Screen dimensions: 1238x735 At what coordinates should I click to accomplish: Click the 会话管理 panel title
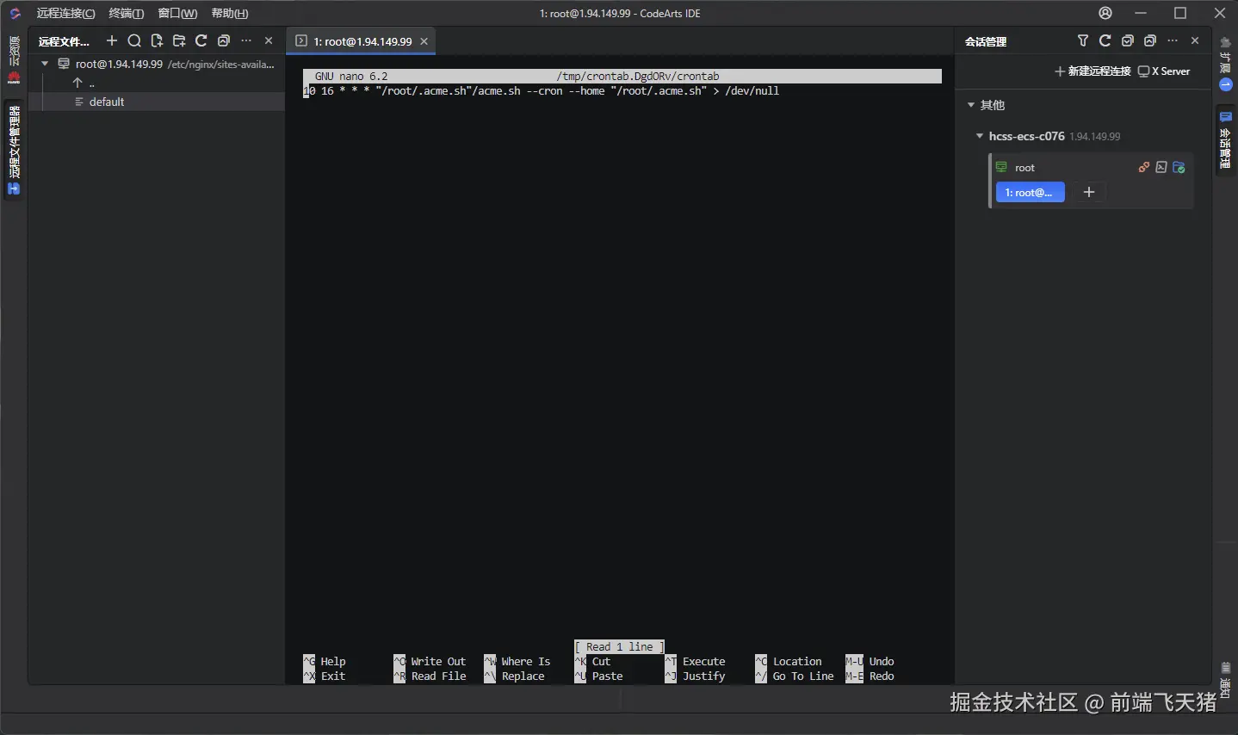tap(986, 41)
